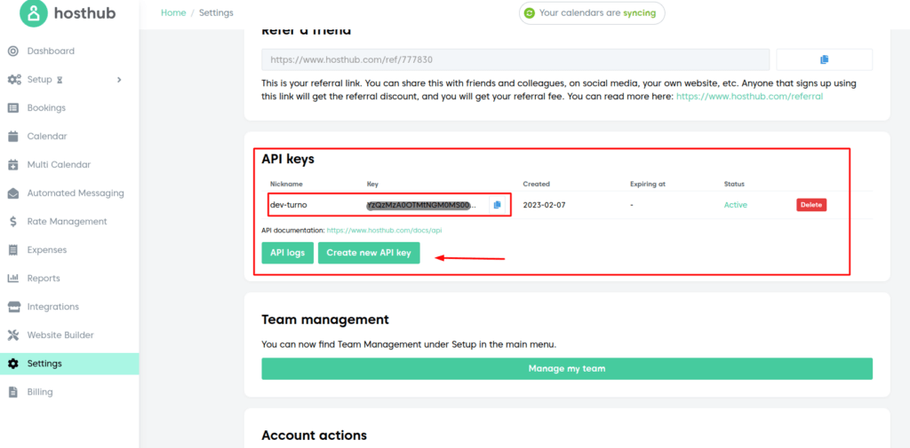910x448 pixels.
Task: Open the API documentation link
Action: coord(384,230)
